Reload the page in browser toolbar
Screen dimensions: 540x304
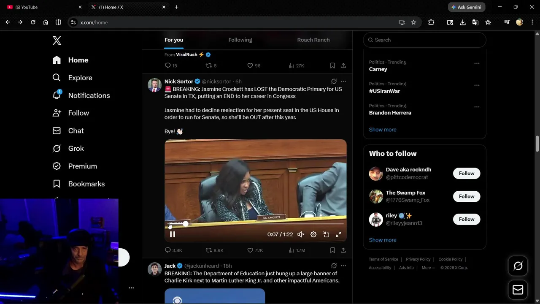33,22
